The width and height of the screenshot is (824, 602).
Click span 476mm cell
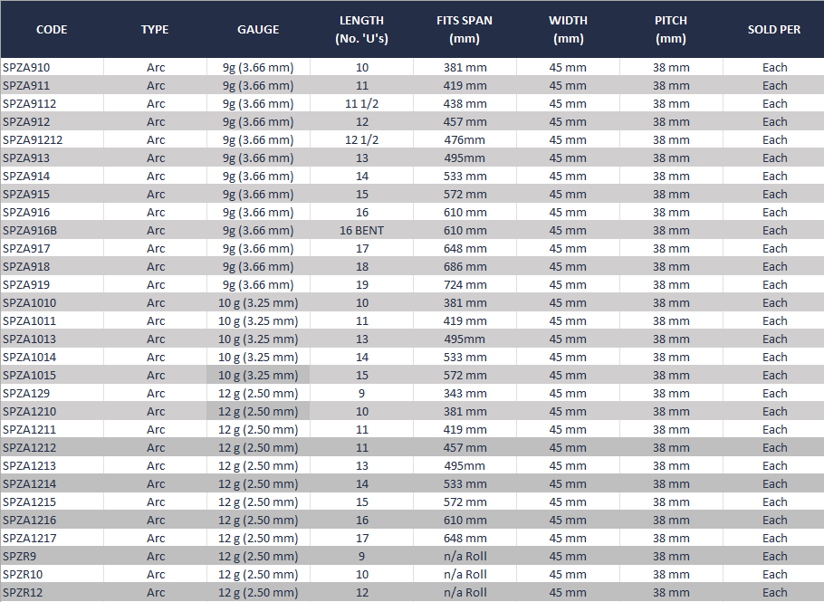pos(465,139)
